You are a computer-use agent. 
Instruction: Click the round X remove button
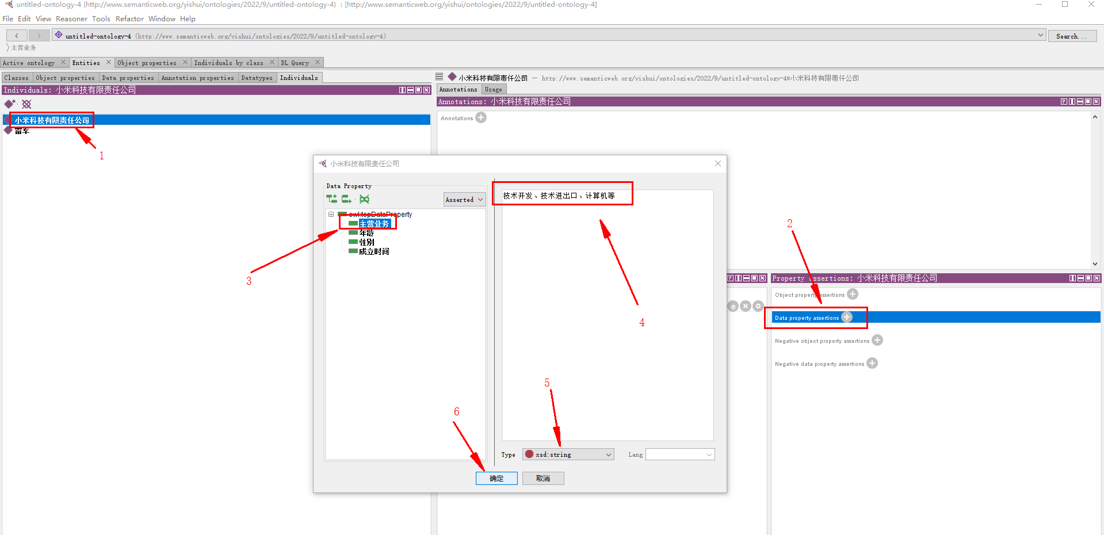[x=746, y=306]
